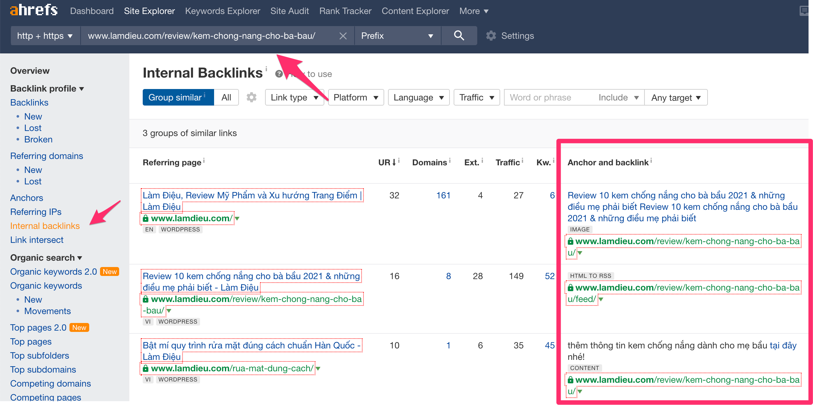Open the Include dropdown
Image resolution: width=813 pixels, height=405 pixels.
tap(619, 97)
